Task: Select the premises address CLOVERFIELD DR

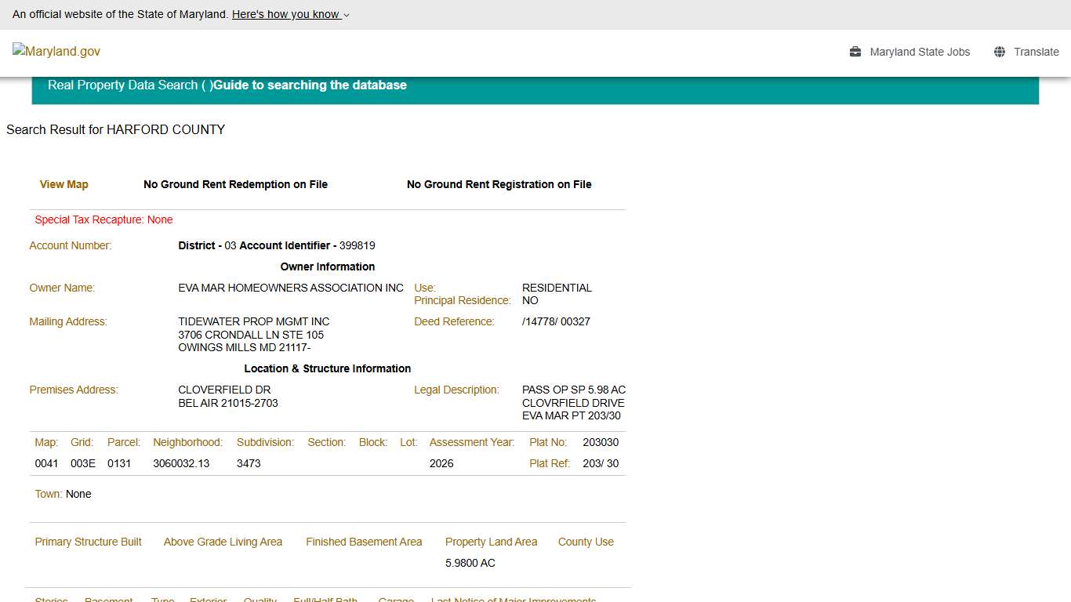Action: pos(224,390)
